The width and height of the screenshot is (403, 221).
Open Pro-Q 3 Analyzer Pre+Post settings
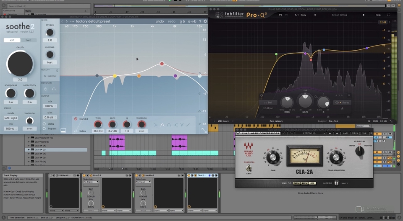334,121
